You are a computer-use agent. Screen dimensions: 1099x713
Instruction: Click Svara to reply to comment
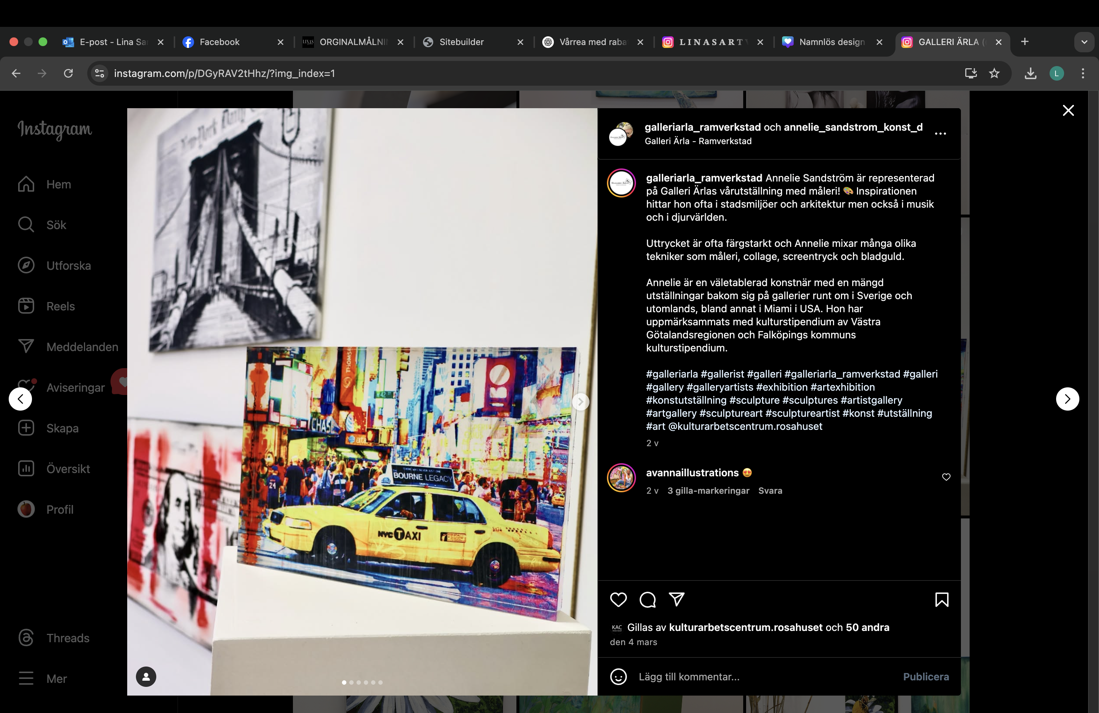[x=770, y=491]
